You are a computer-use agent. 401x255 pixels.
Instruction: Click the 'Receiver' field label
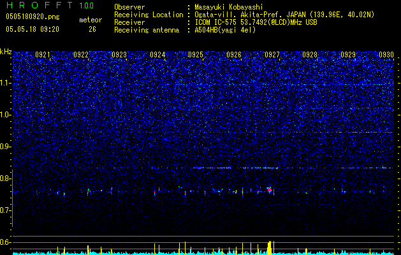pos(129,22)
